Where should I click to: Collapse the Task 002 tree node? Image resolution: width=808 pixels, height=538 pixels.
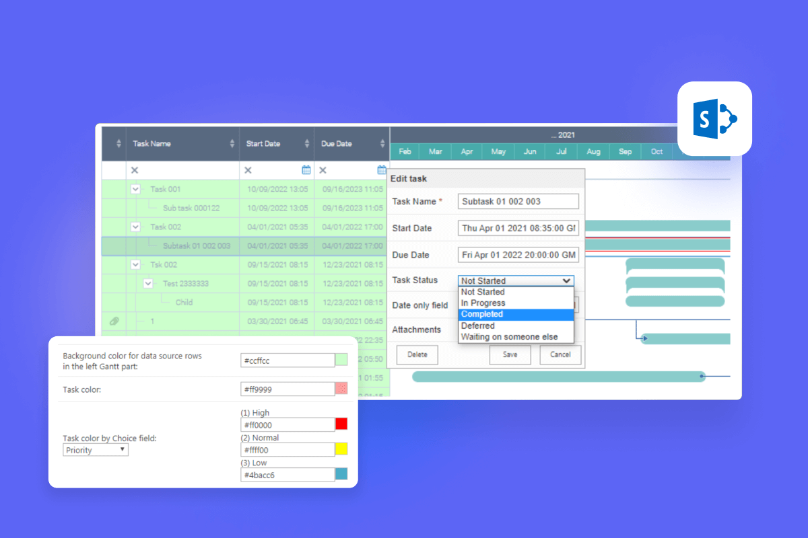(x=135, y=227)
